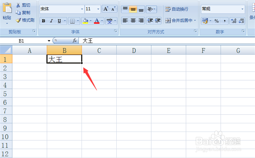Apply cell borders icon
The width and height of the screenshot is (255, 158).
pyautogui.click(x=72, y=21)
